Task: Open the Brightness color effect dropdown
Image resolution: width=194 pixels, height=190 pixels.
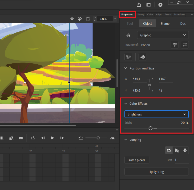Action: click(157, 114)
